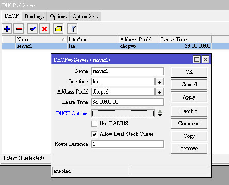
Task: Click the lan cell in server1 row
Action: (x=93, y=46)
